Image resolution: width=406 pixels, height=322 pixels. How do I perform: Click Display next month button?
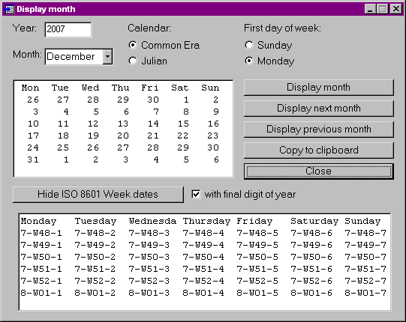[x=319, y=109]
